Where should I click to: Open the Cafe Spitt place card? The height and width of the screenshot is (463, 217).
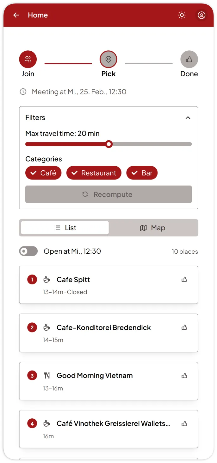point(108,284)
